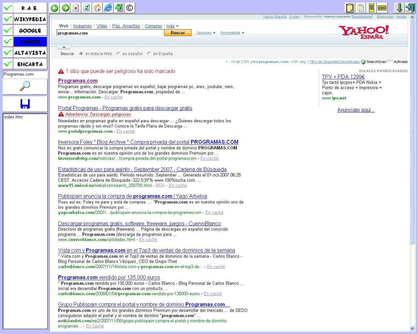Viewport: 418px width, 334px height.
Task: Click the yellow Buscar button
Action: pyautogui.click(x=178, y=33)
